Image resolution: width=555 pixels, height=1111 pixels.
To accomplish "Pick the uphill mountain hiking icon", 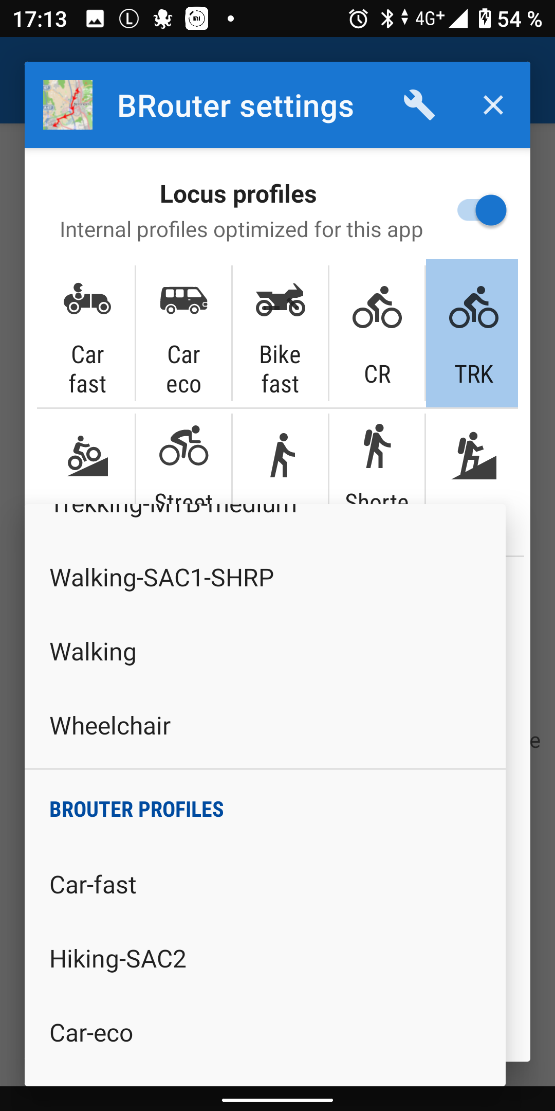I will pyautogui.click(x=473, y=456).
